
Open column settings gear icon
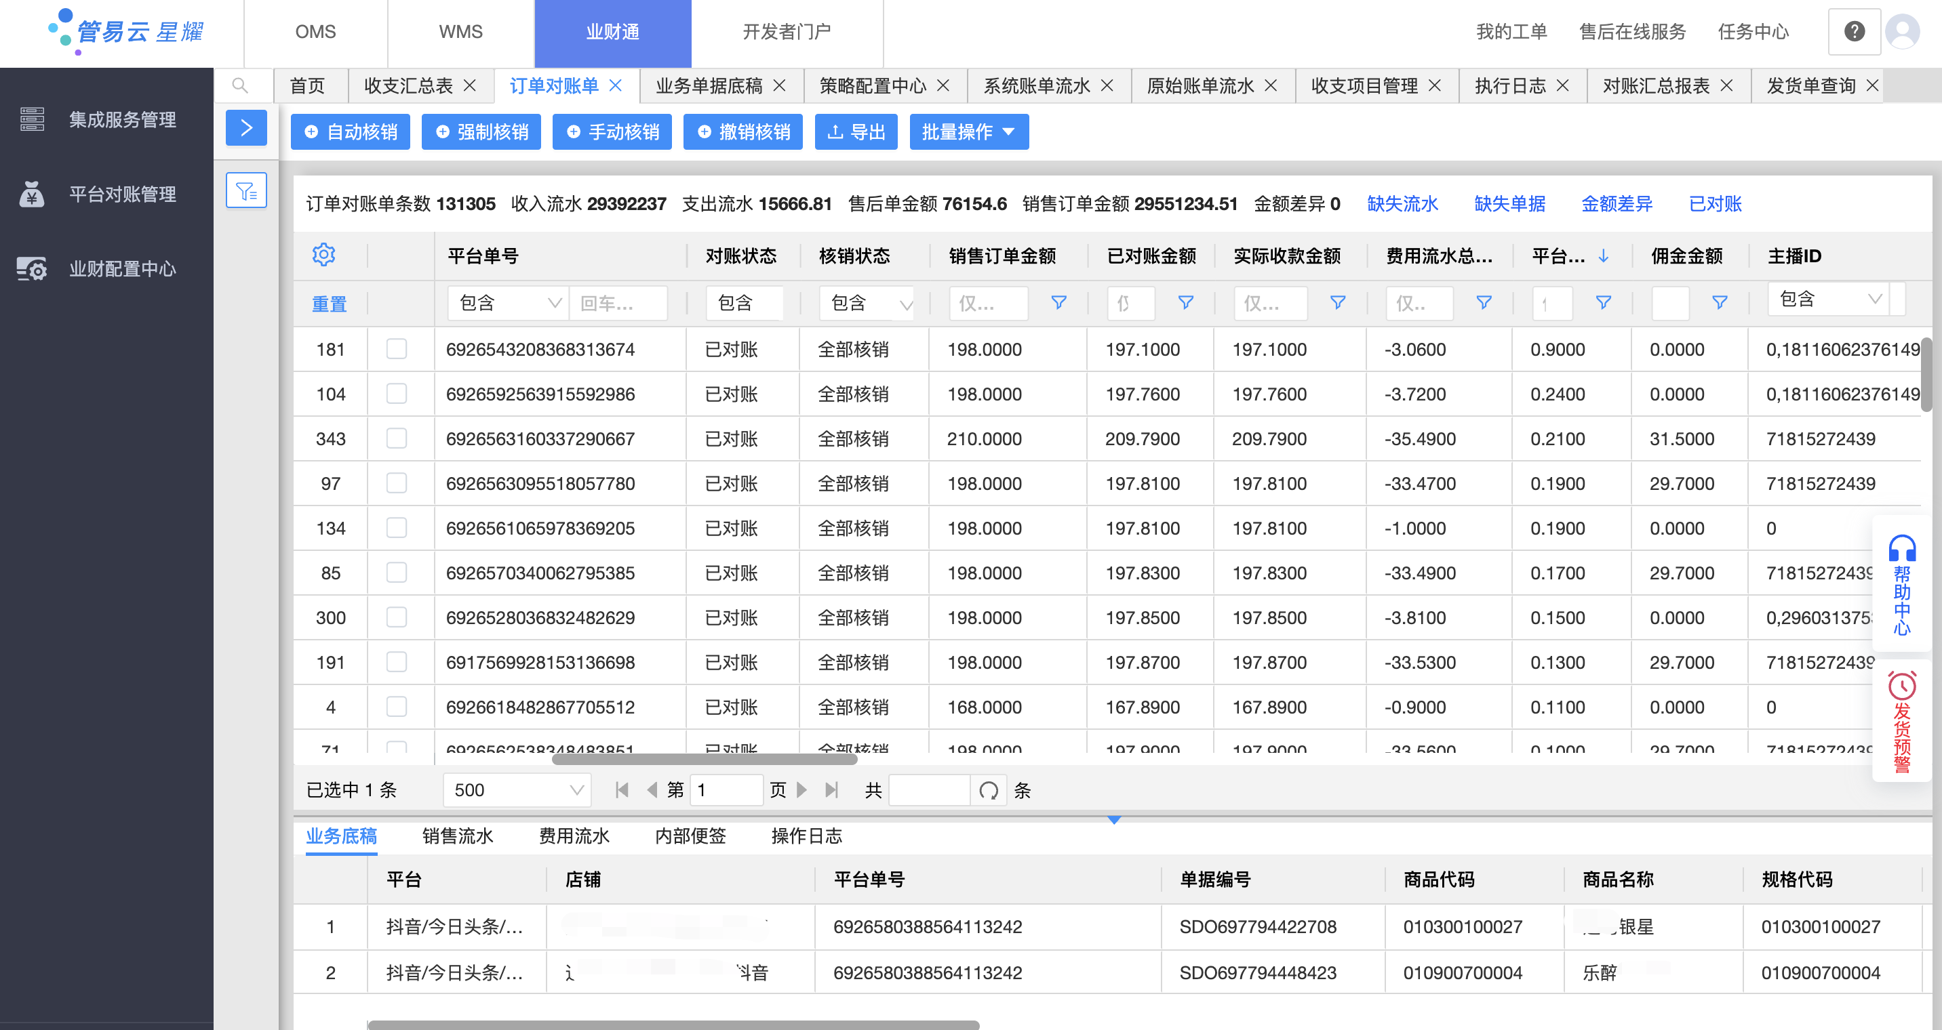point(323,255)
